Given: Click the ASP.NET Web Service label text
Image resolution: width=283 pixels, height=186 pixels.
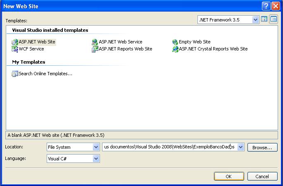Looking at the screenshot, I should [x=120, y=42].
